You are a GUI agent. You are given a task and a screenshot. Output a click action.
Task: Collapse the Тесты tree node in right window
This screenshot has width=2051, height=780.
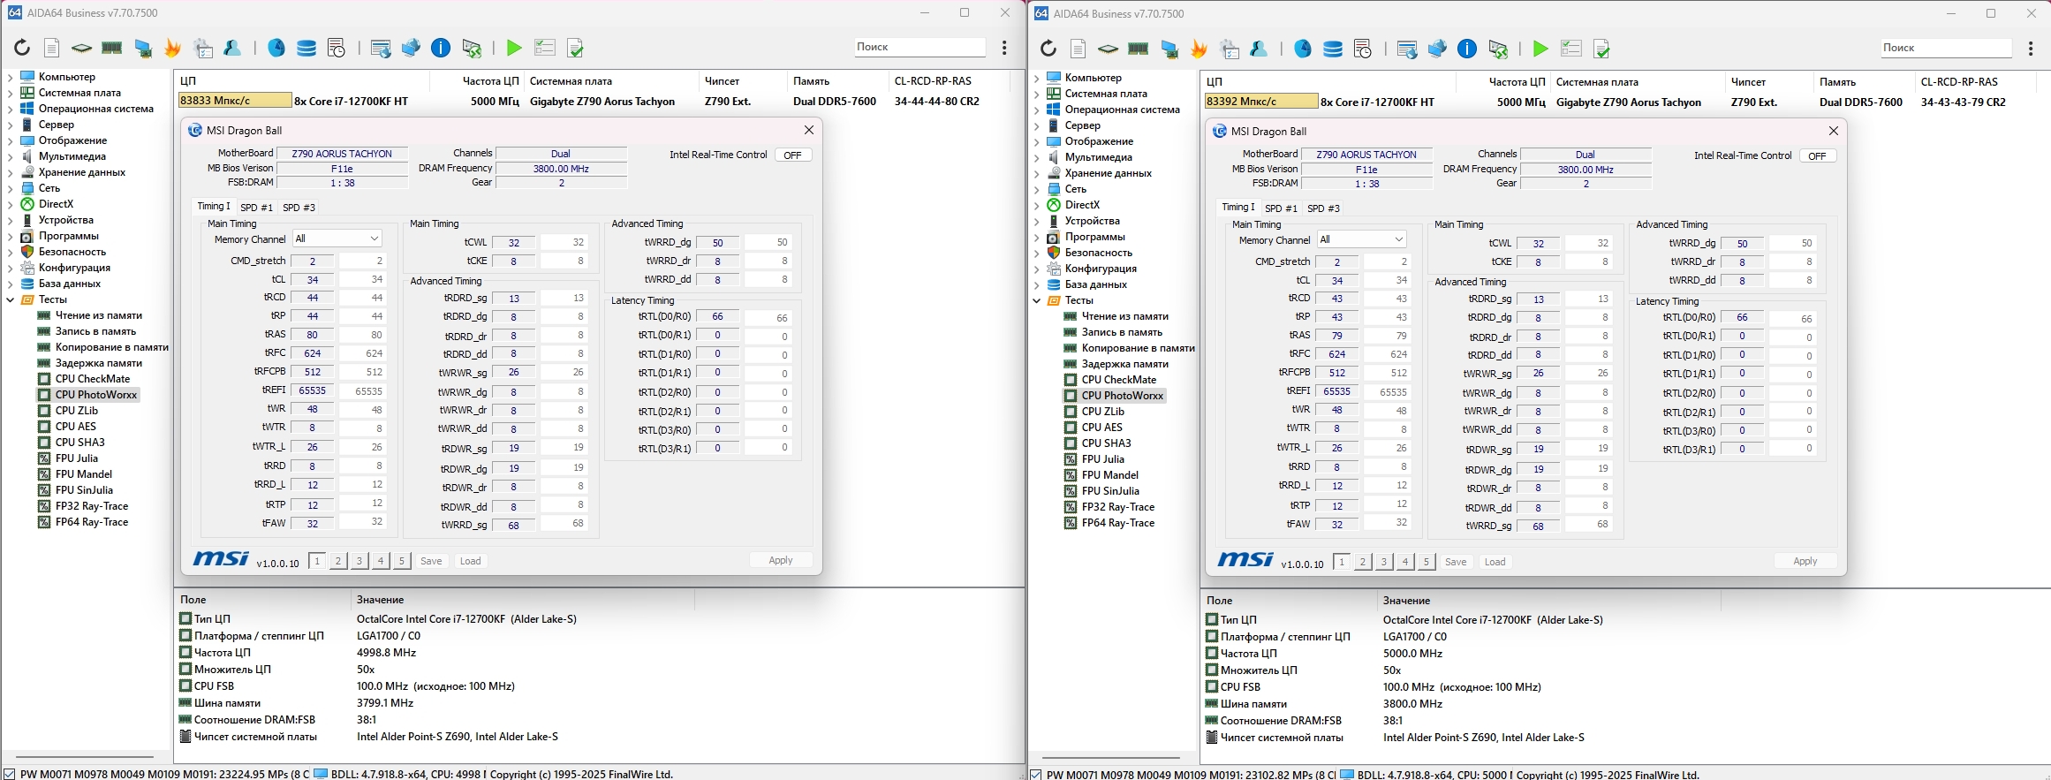point(1036,300)
